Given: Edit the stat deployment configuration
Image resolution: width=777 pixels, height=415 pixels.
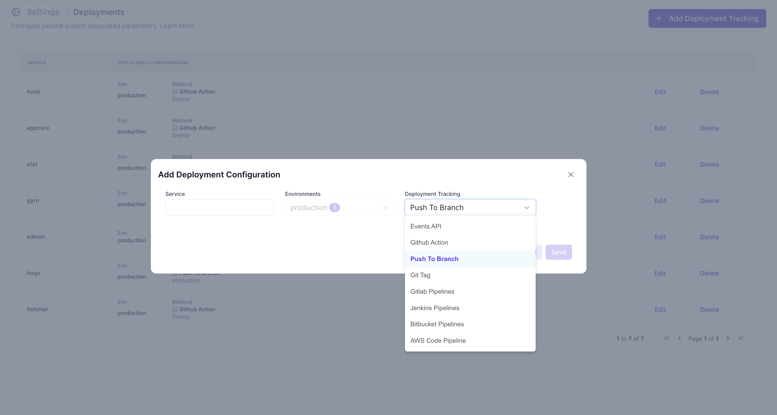Looking at the screenshot, I should click(660, 164).
